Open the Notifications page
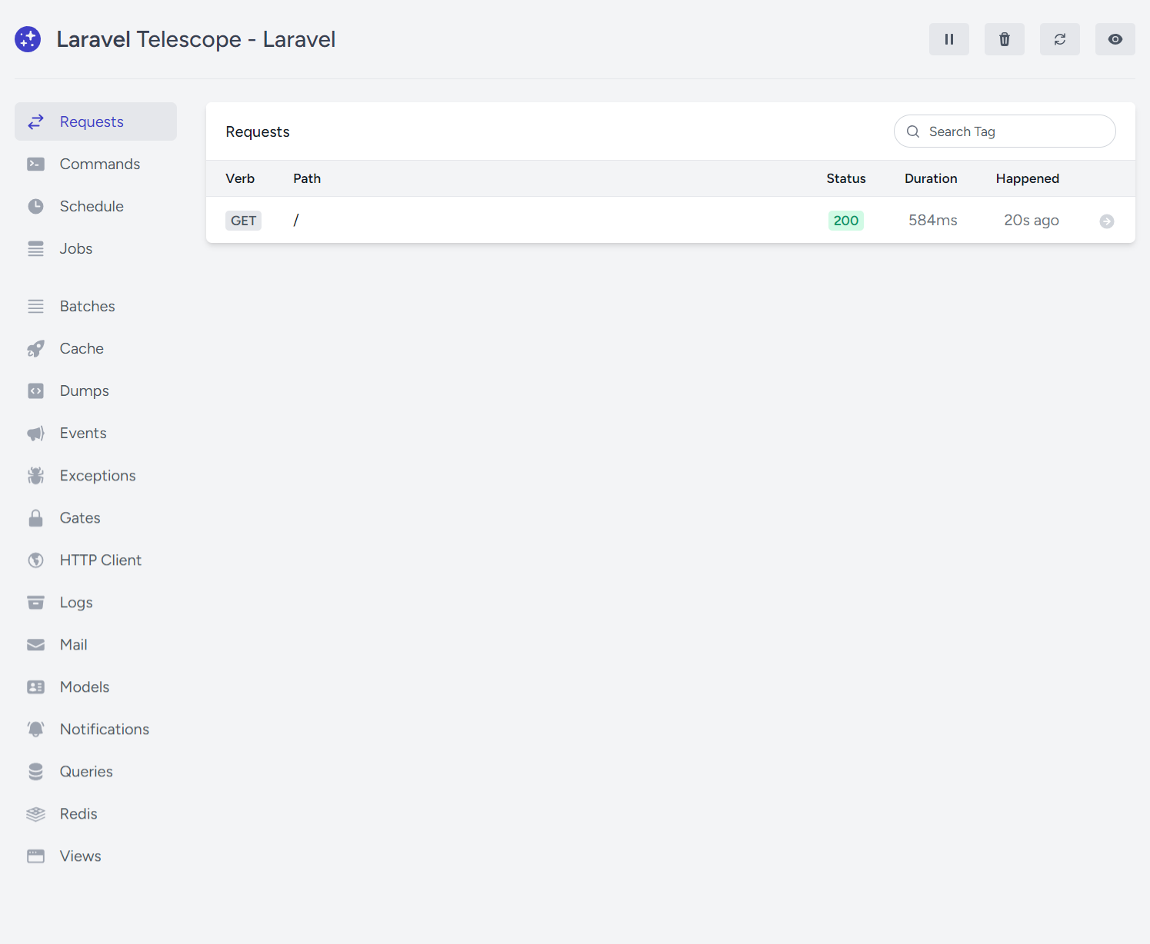Image resolution: width=1150 pixels, height=944 pixels. [105, 729]
